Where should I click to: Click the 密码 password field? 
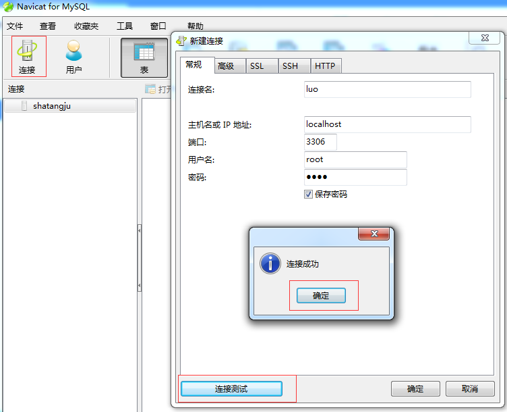click(x=355, y=177)
